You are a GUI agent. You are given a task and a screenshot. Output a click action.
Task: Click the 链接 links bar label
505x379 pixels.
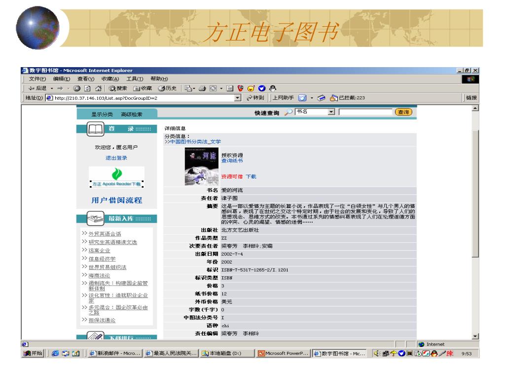[471, 98]
